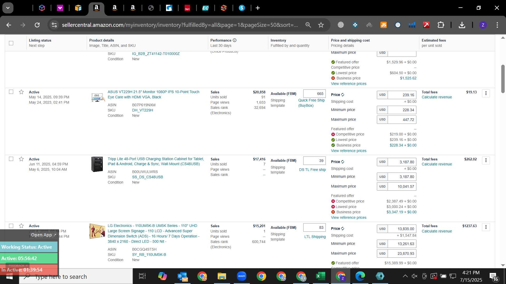Switch to the D&H browser tab

[x=187, y=8]
